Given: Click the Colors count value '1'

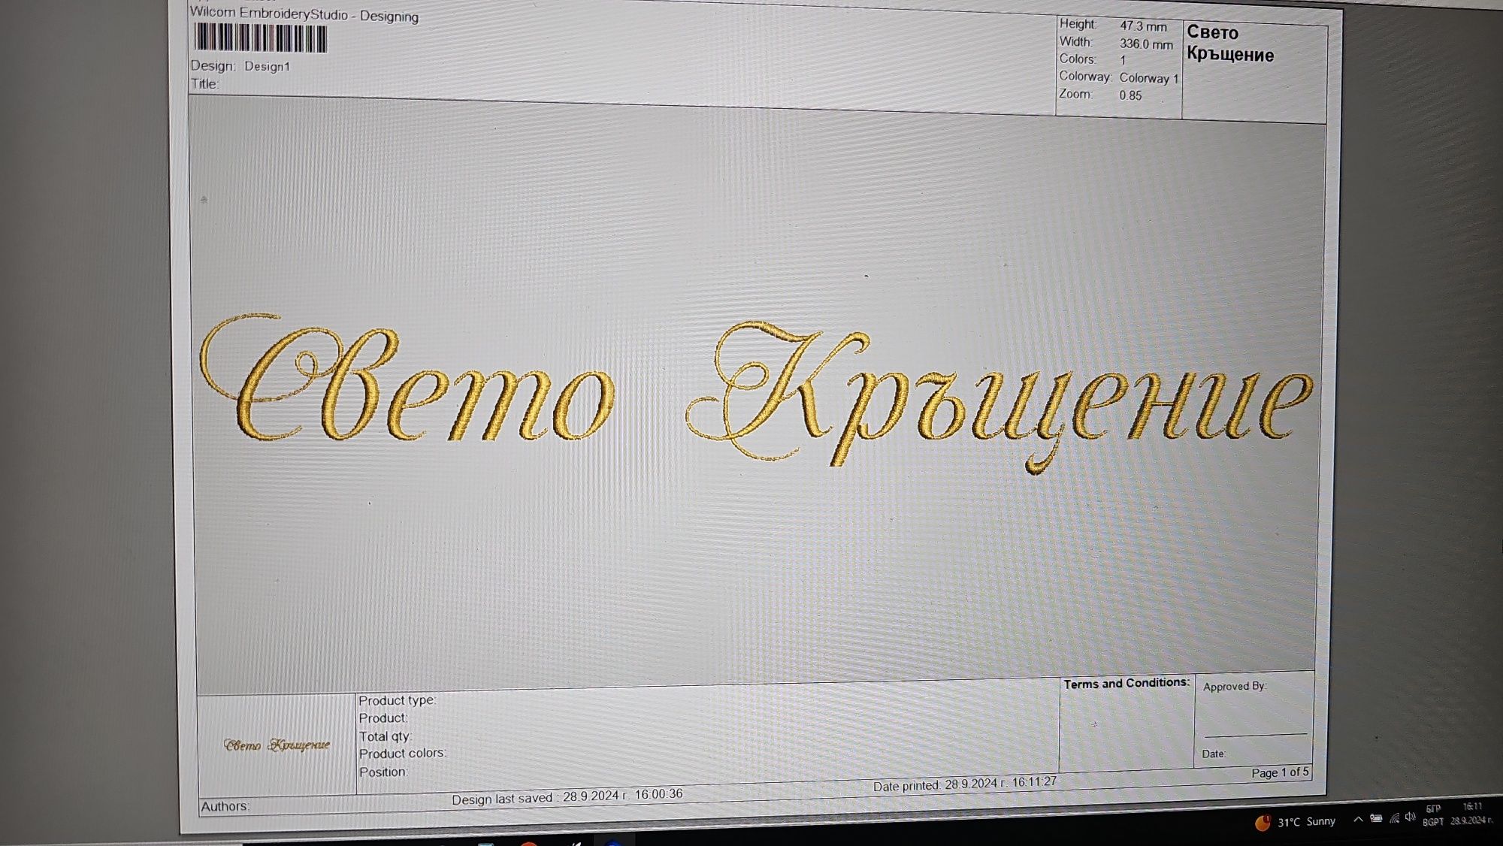Looking at the screenshot, I should coord(1123,61).
